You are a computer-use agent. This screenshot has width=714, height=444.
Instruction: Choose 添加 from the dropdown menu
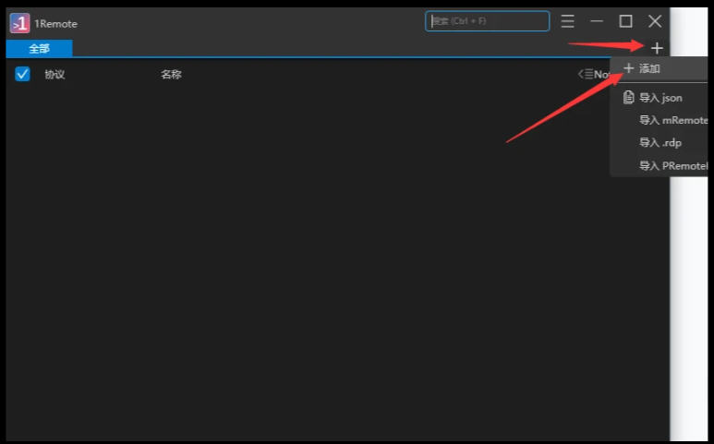tap(659, 69)
